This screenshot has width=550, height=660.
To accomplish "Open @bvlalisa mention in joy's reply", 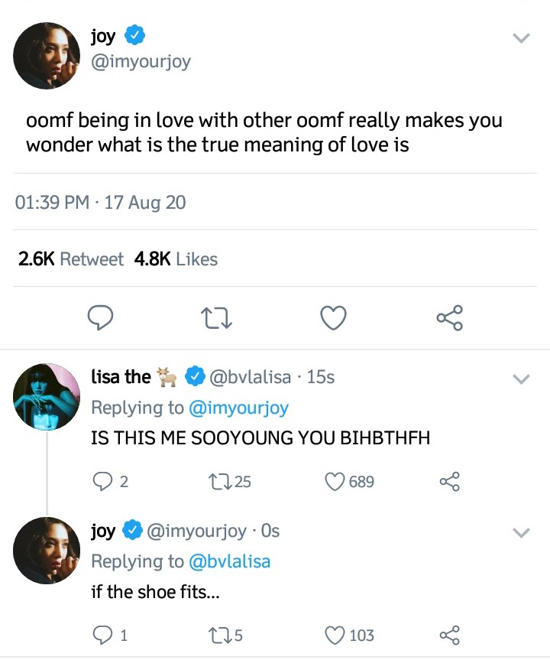I will 229,561.
